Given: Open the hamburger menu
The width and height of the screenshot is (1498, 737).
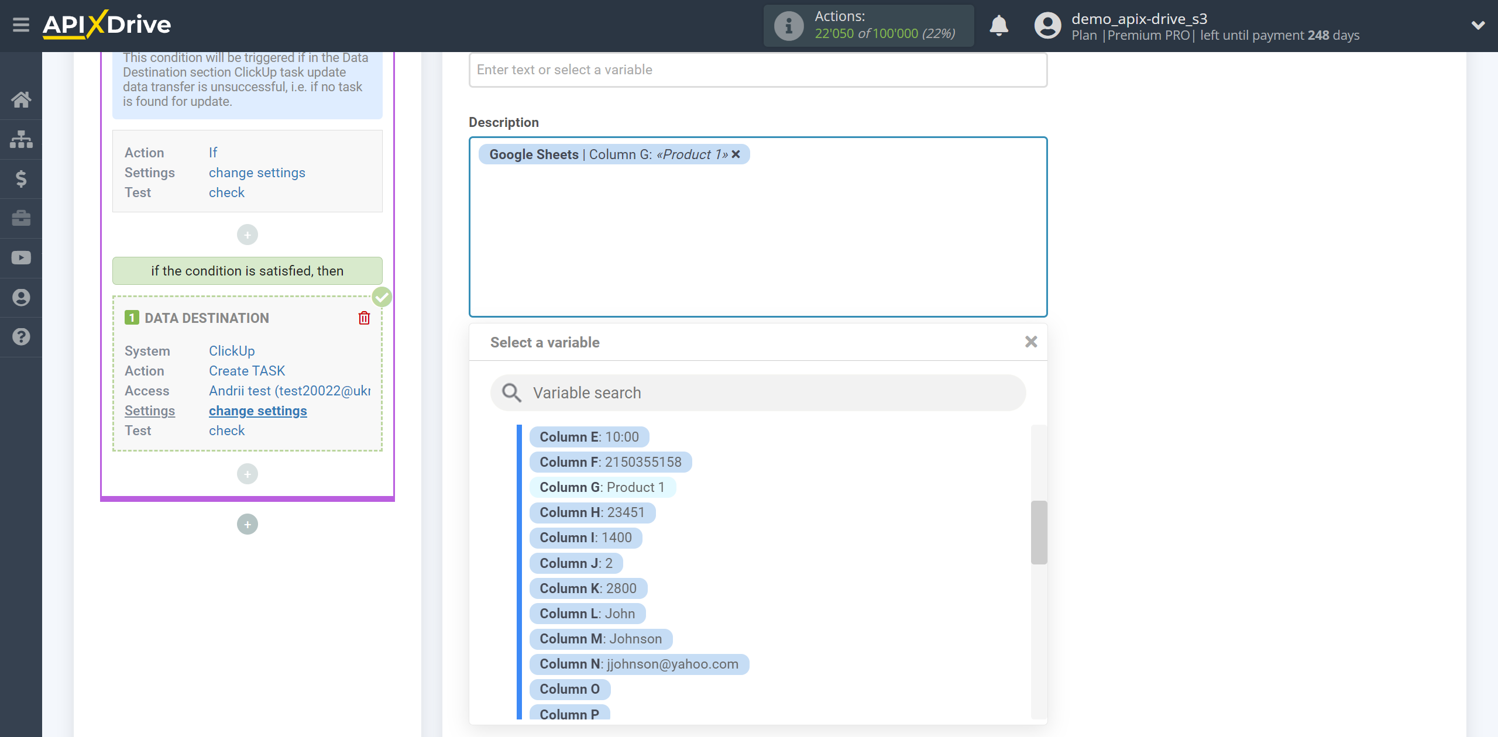Looking at the screenshot, I should click(x=21, y=25).
